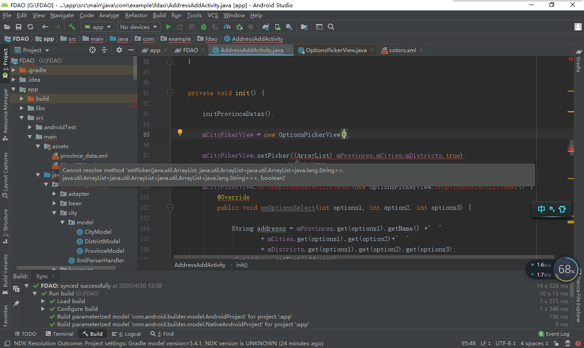Expand the adapter package

[54, 193]
